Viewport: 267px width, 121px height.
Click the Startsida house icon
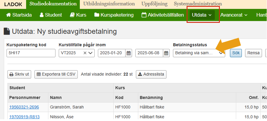(x=9, y=15)
